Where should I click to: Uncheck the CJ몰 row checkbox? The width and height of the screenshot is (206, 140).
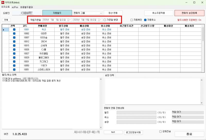click(14, 49)
